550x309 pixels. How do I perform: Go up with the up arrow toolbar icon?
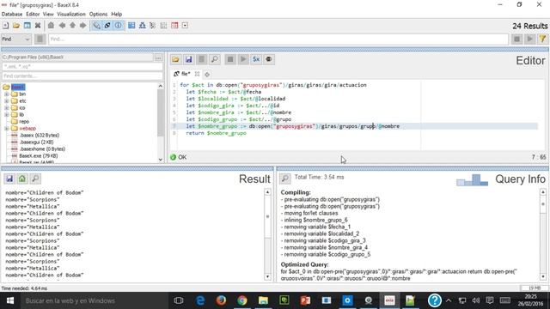point(72,26)
